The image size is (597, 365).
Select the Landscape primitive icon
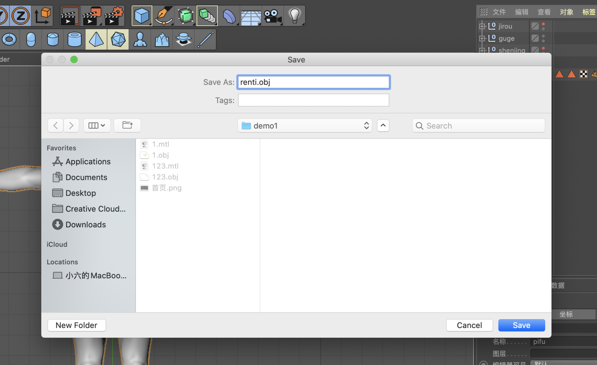pyautogui.click(x=162, y=39)
